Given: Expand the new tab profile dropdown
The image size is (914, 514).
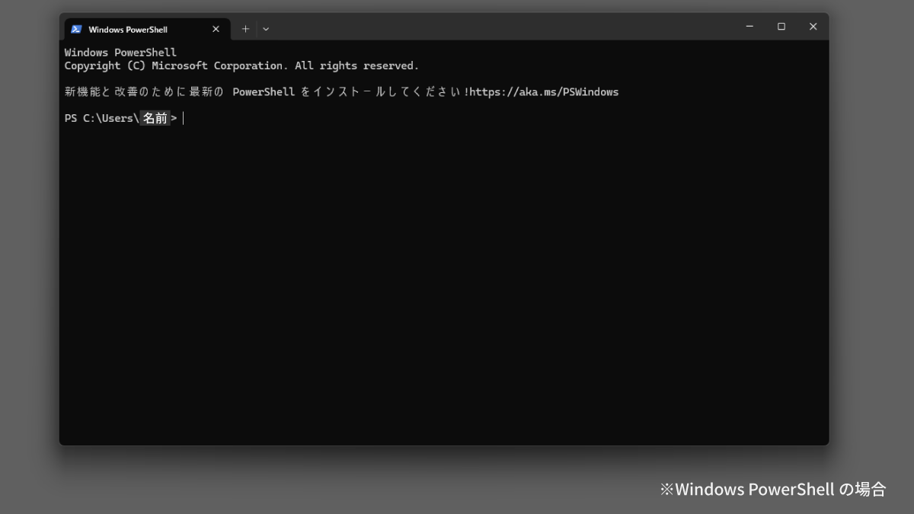Looking at the screenshot, I should (266, 29).
